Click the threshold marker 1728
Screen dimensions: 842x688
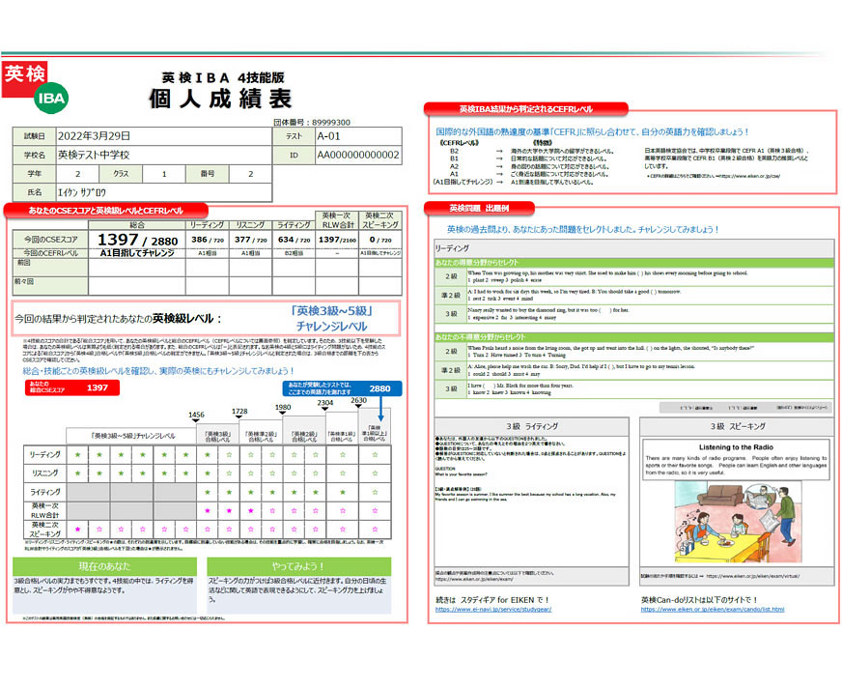(239, 412)
